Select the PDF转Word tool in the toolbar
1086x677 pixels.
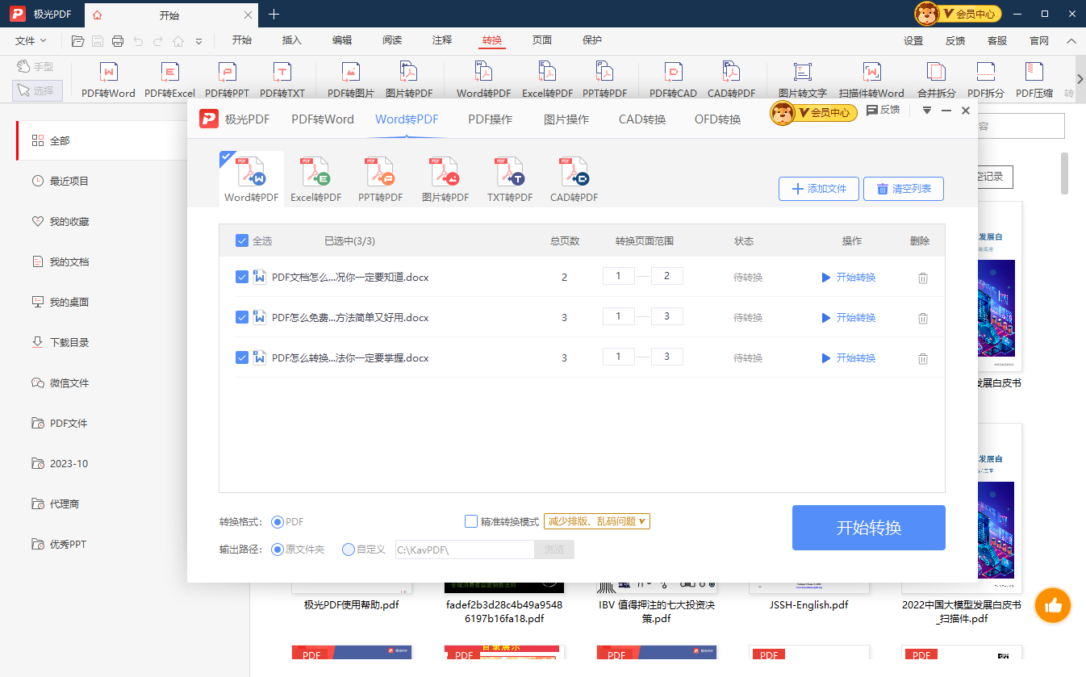click(107, 78)
